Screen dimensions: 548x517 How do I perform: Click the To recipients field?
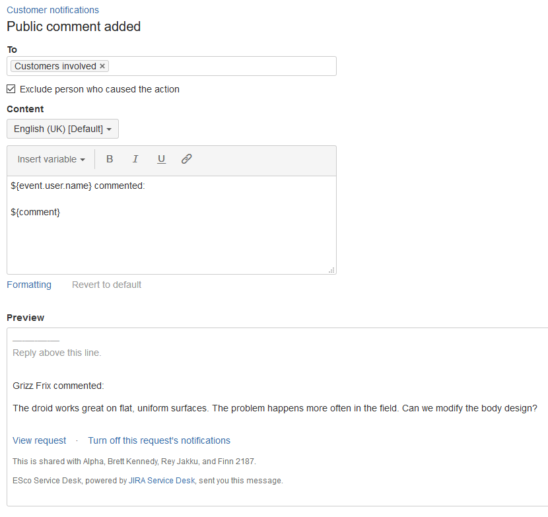[x=221, y=66]
